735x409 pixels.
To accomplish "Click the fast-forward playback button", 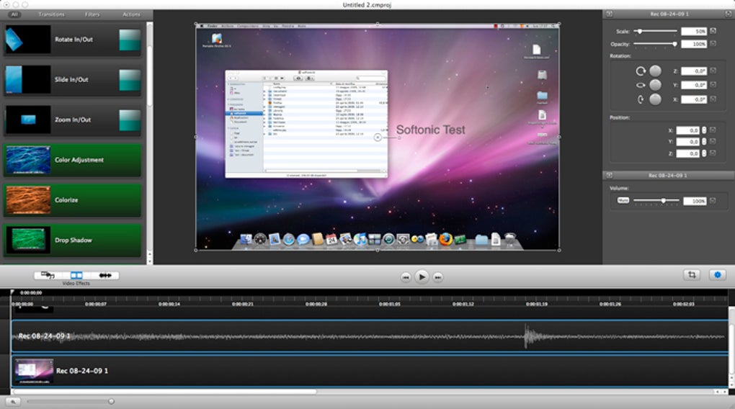I will [438, 277].
